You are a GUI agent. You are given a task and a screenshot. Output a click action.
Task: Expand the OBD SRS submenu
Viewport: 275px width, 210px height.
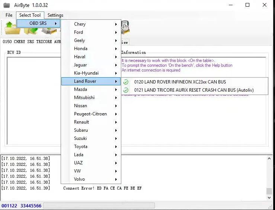[x=38, y=23]
